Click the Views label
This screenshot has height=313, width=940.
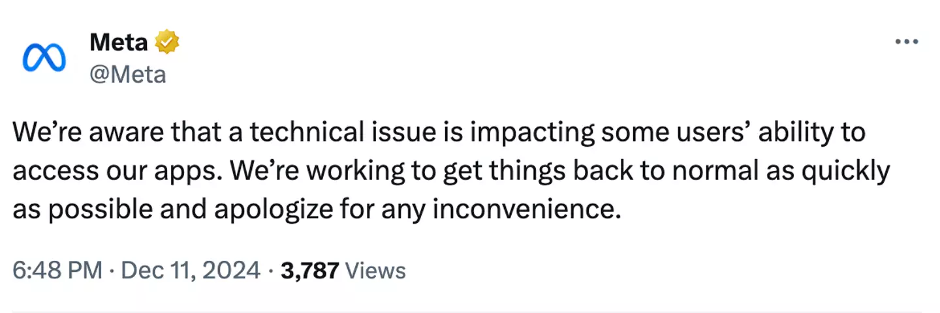click(x=375, y=270)
